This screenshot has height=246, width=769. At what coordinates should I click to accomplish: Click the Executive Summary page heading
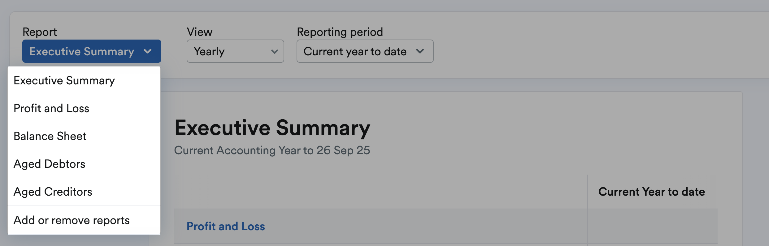pyautogui.click(x=272, y=127)
